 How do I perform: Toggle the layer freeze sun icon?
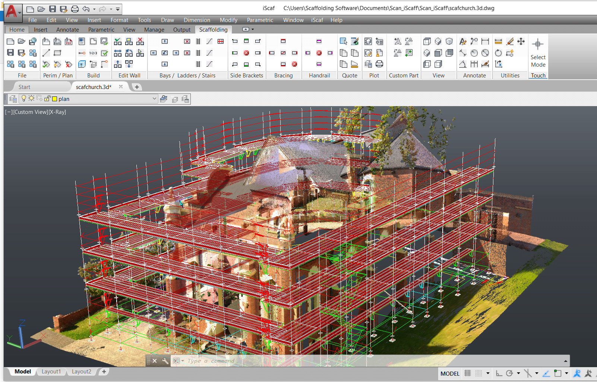(x=31, y=99)
